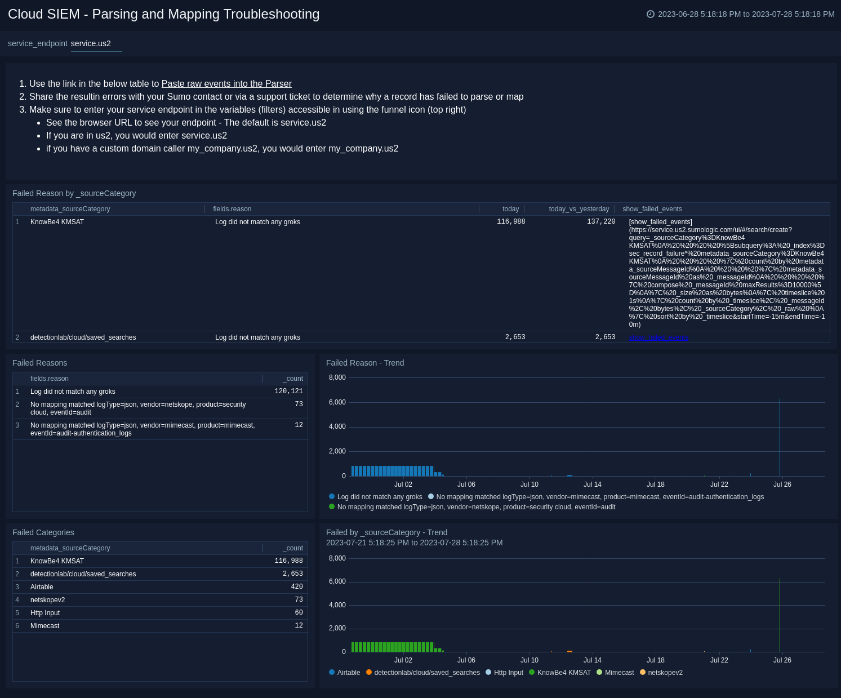Click inside the service_endpoint filter field
Viewport: 841px width, 698px height.
point(96,43)
